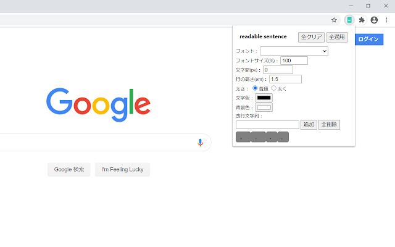Open the 背景色 white color swatch

point(264,107)
